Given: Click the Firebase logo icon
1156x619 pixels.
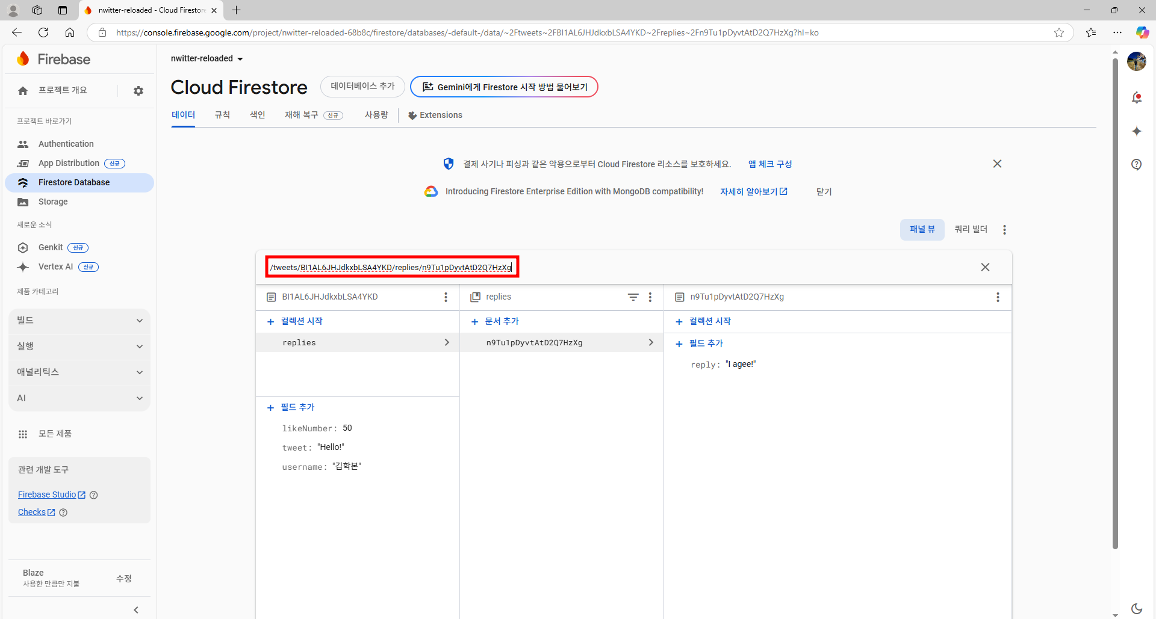Looking at the screenshot, I should tap(23, 59).
